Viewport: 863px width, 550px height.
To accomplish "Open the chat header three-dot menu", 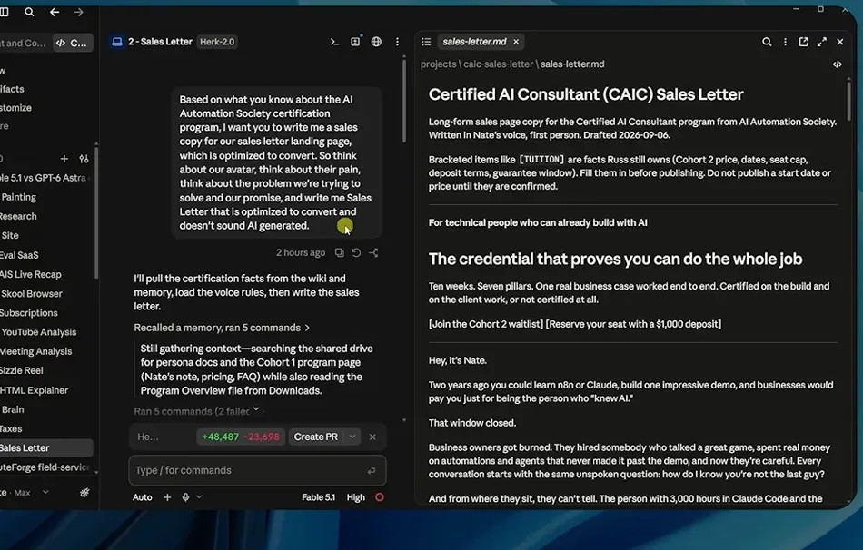I will (x=397, y=42).
